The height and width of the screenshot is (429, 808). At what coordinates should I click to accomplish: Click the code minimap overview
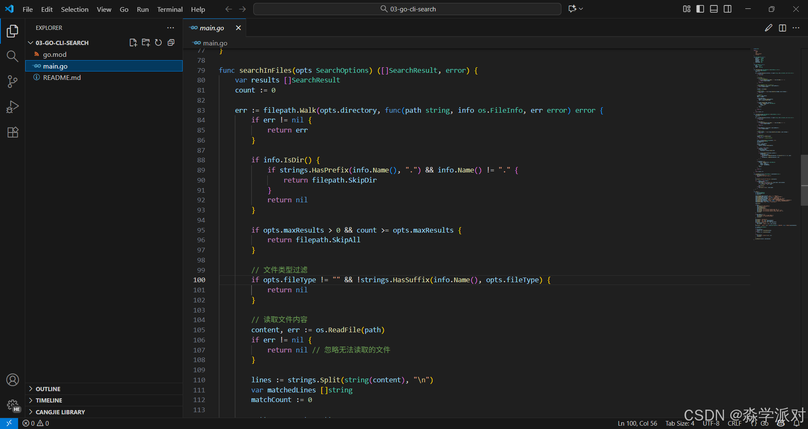point(775,144)
